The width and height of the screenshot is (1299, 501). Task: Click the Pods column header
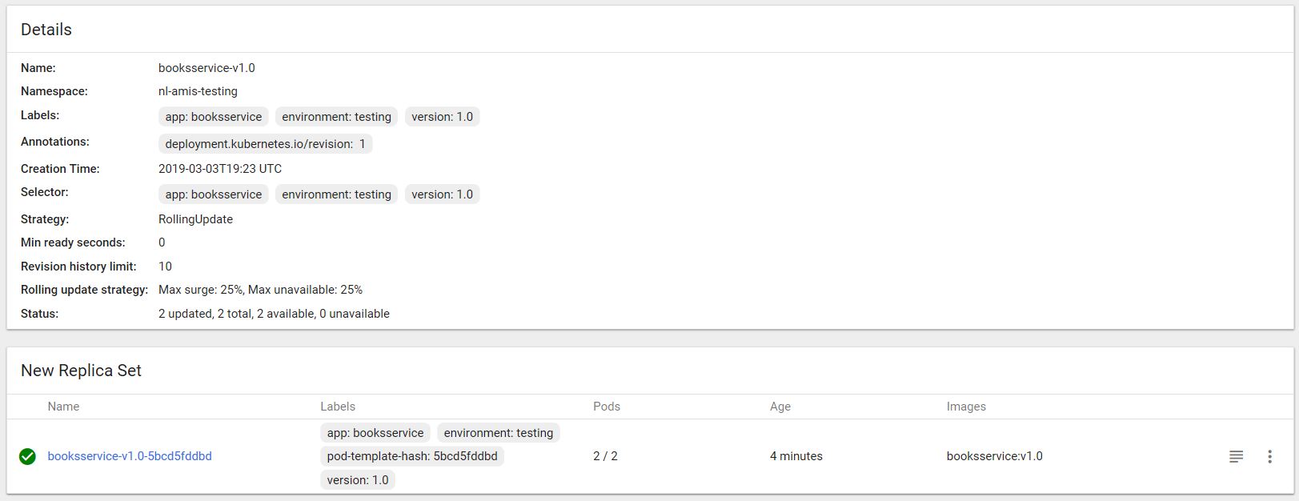point(607,407)
